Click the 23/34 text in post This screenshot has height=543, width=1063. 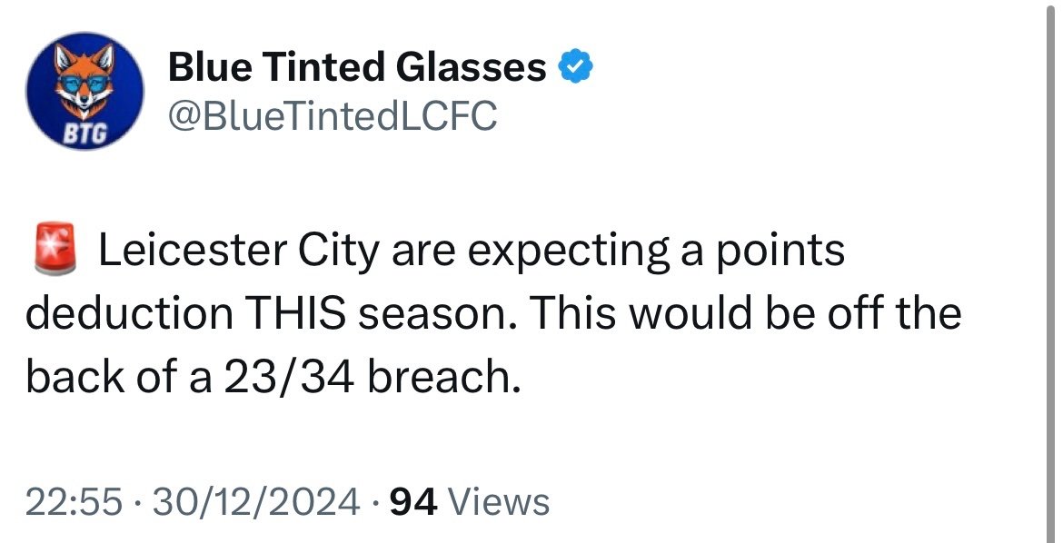(x=289, y=378)
